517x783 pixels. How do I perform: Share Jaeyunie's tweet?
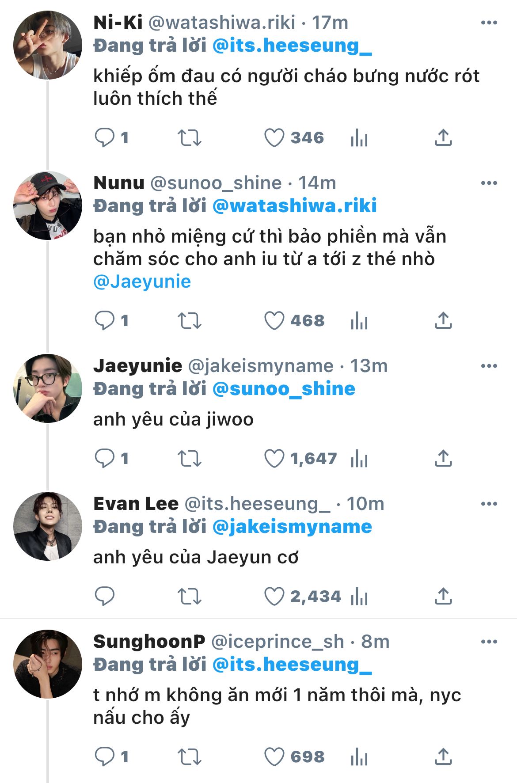click(x=443, y=458)
